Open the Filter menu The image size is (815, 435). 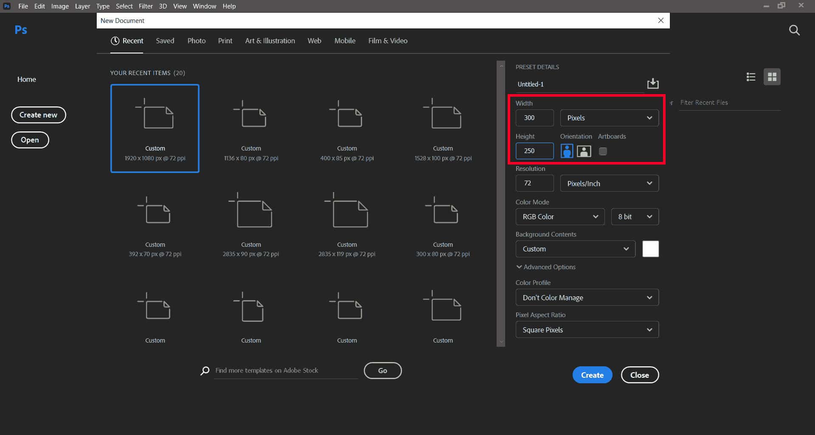(x=146, y=6)
